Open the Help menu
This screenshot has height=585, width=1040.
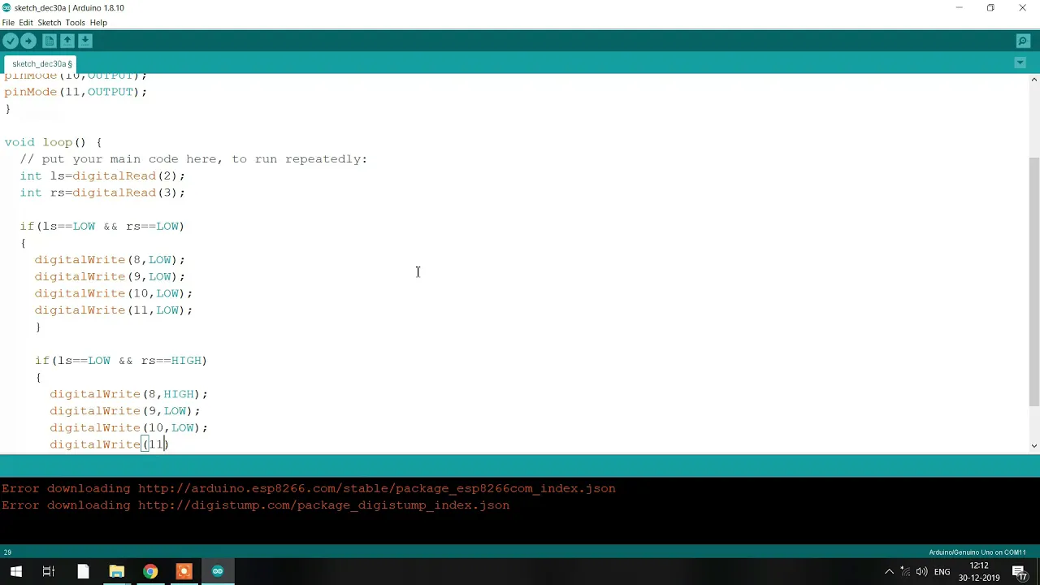pos(98,23)
